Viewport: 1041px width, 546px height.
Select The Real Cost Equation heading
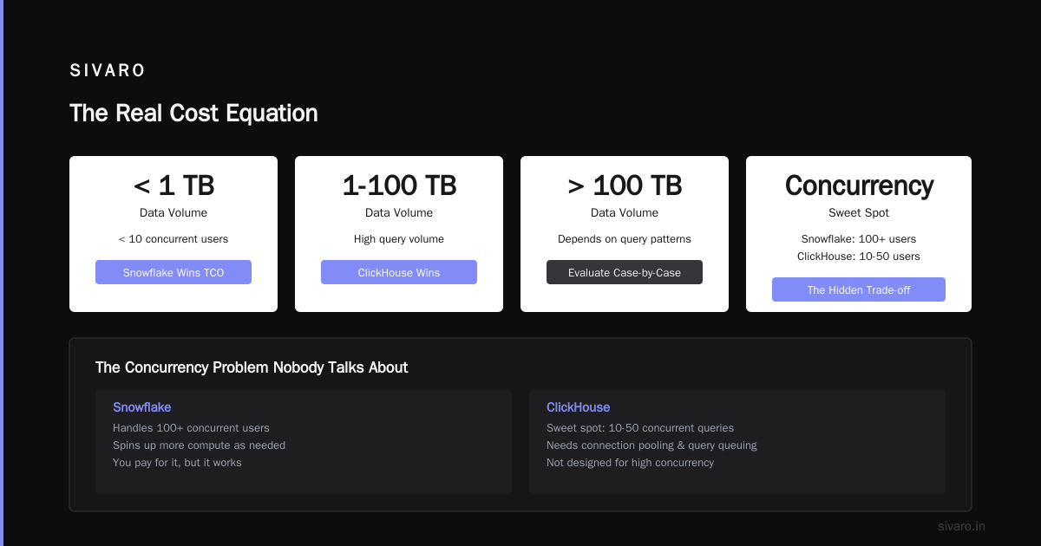tap(193, 114)
